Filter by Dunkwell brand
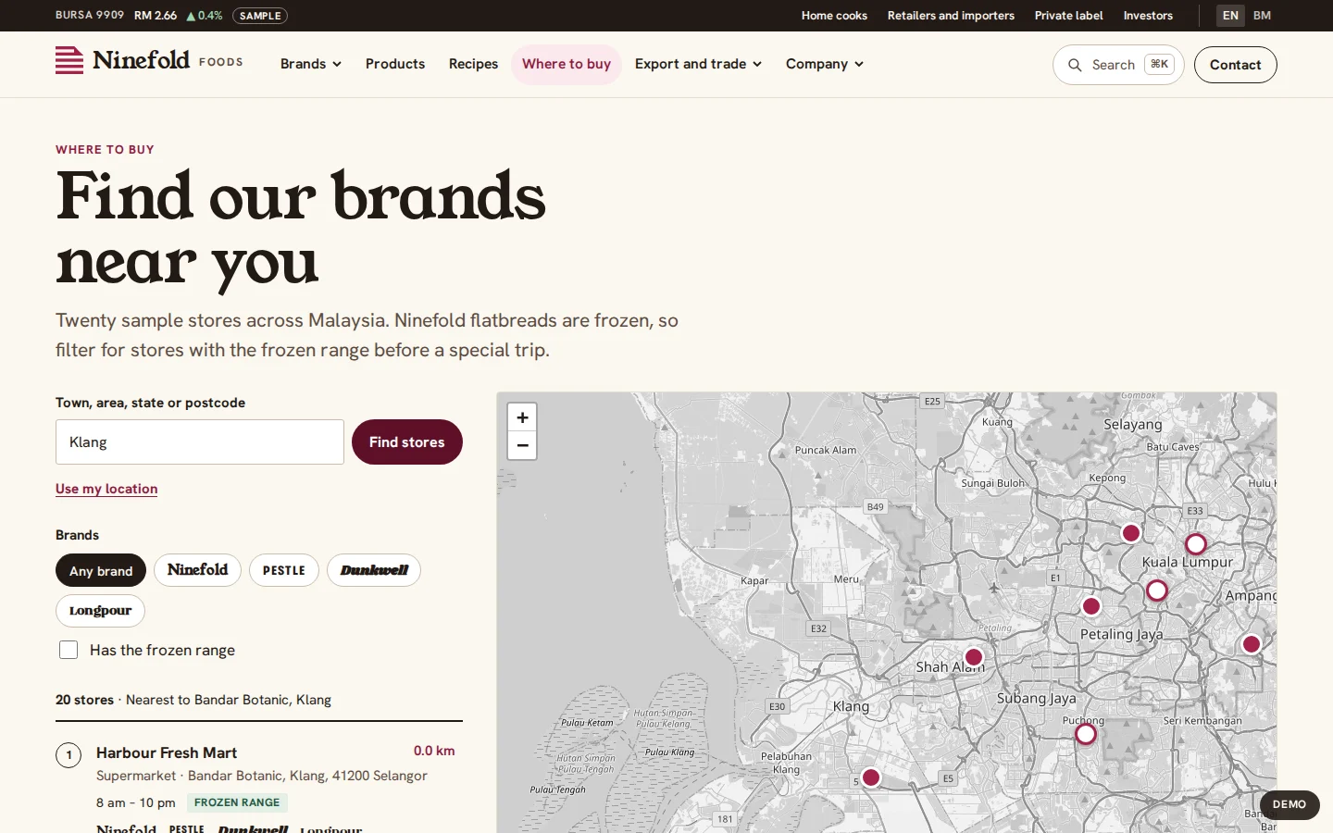Viewport: 1333px width, 833px height. click(x=374, y=570)
